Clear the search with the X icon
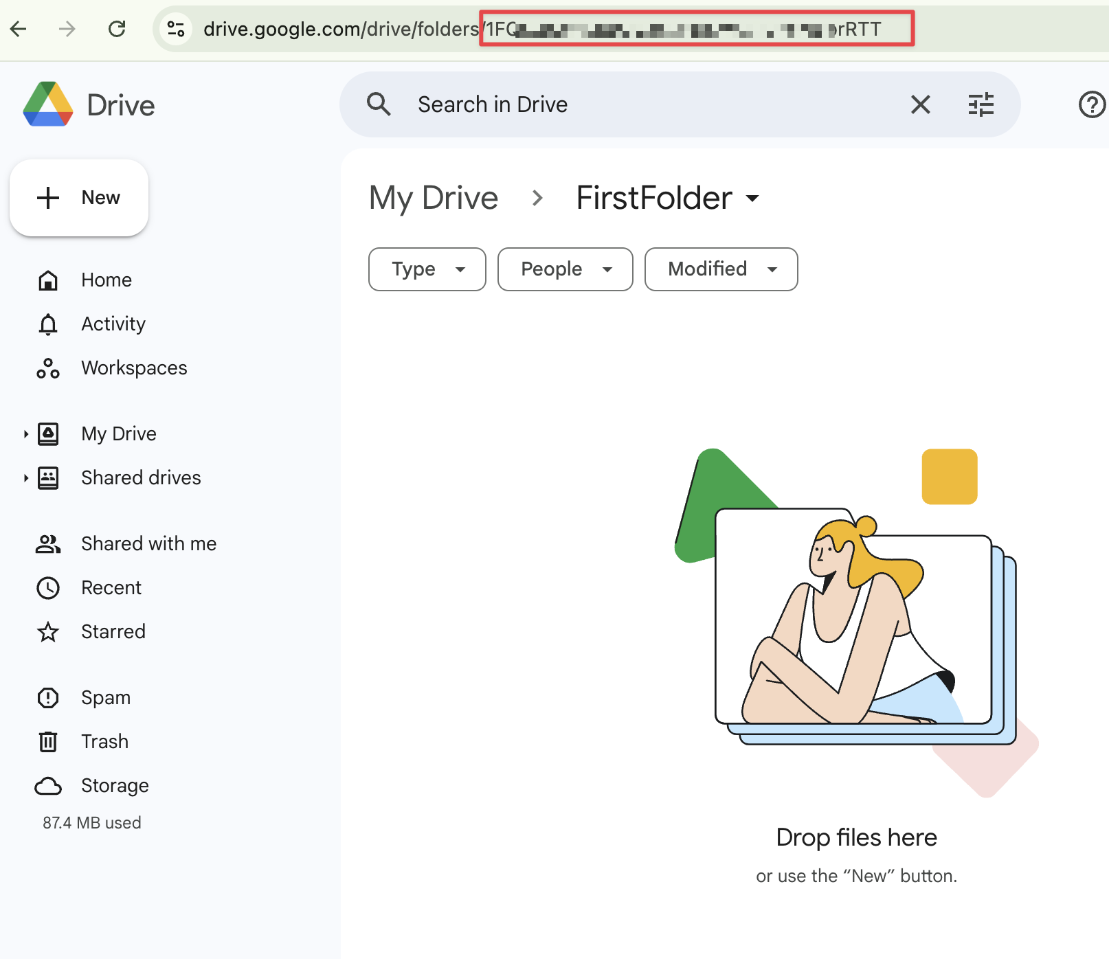This screenshot has height=959, width=1109. pyautogui.click(x=921, y=104)
